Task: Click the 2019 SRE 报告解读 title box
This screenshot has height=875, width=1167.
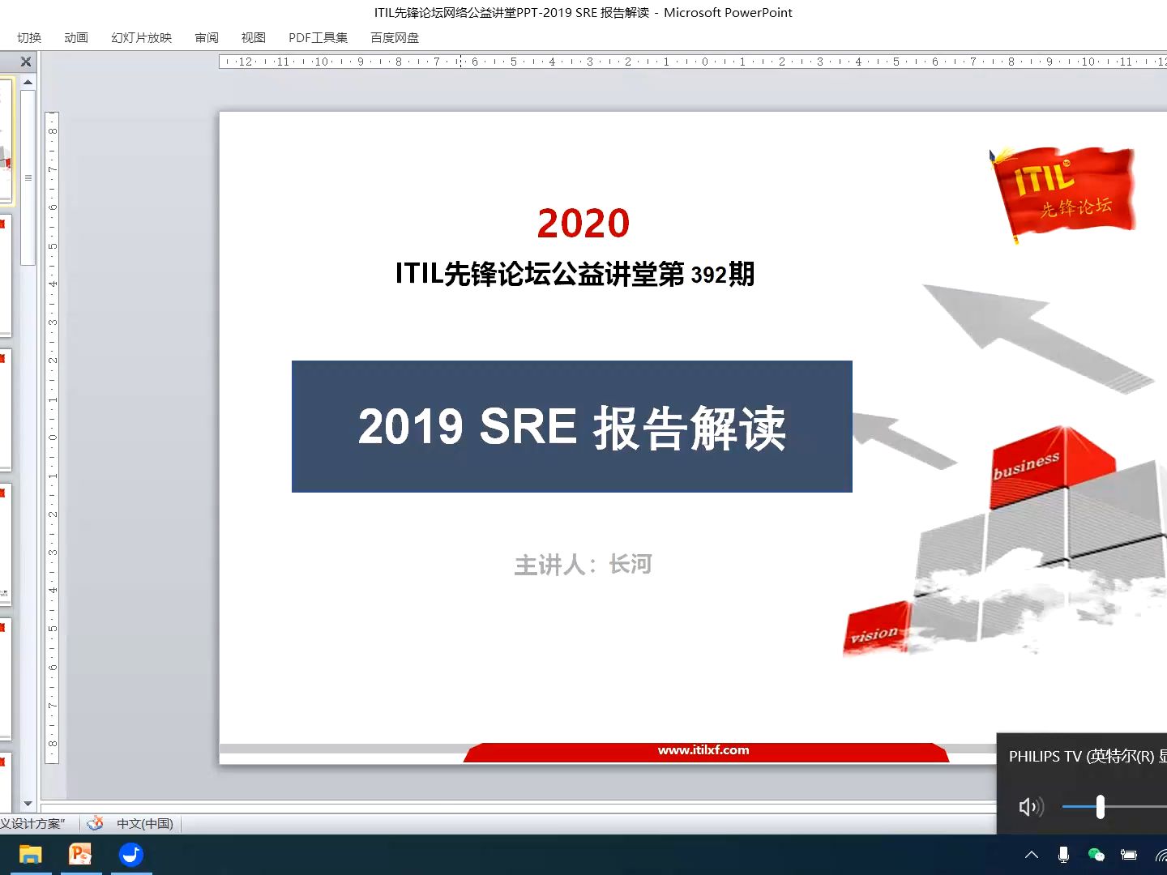Action: coord(572,426)
